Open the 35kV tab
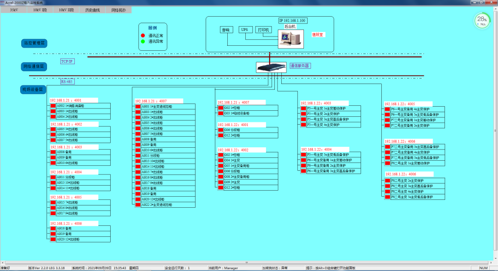Image resolution: width=498 pixels, height=271 pixels. pos(14,9)
